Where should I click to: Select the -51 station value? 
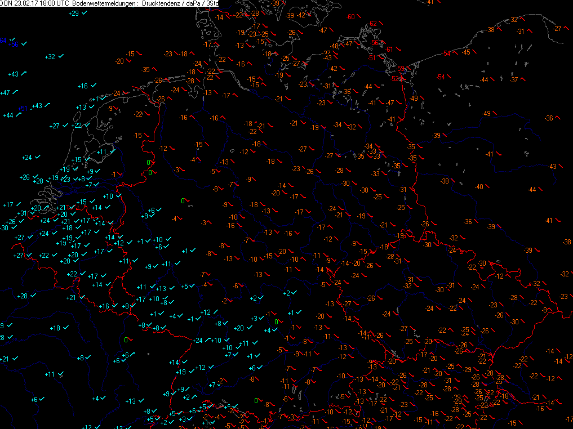pos(372,57)
